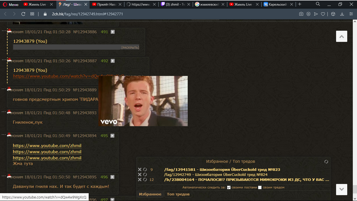The height and width of the screenshot is (201, 357).
Task: Search open tabs with magnifier icon
Action: (318, 4)
